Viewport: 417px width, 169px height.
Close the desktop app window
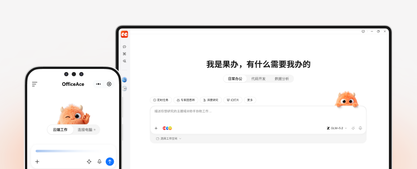point(384,31)
